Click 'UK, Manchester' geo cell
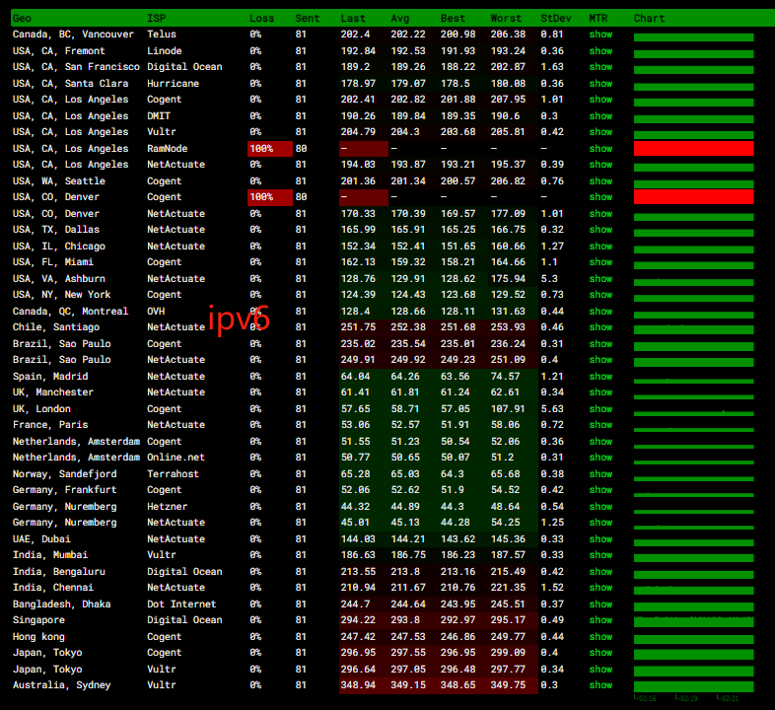This screenshot has width=775, height=710. click(x=53, y=392)
